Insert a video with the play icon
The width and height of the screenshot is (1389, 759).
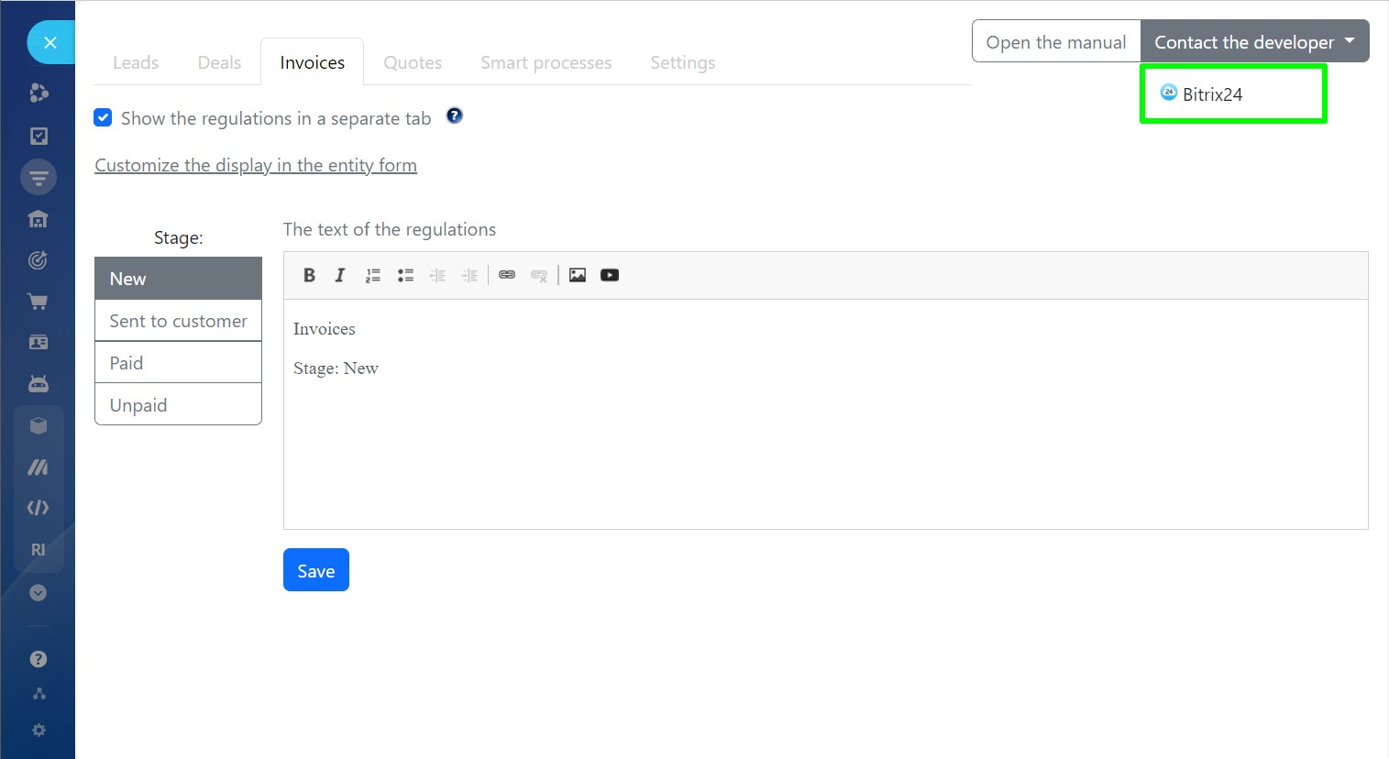click(610, 275)
